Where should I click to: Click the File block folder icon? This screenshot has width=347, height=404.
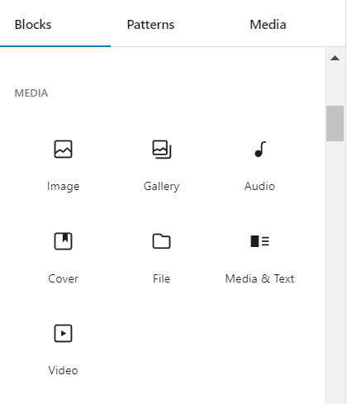click(x=161, y=241)
